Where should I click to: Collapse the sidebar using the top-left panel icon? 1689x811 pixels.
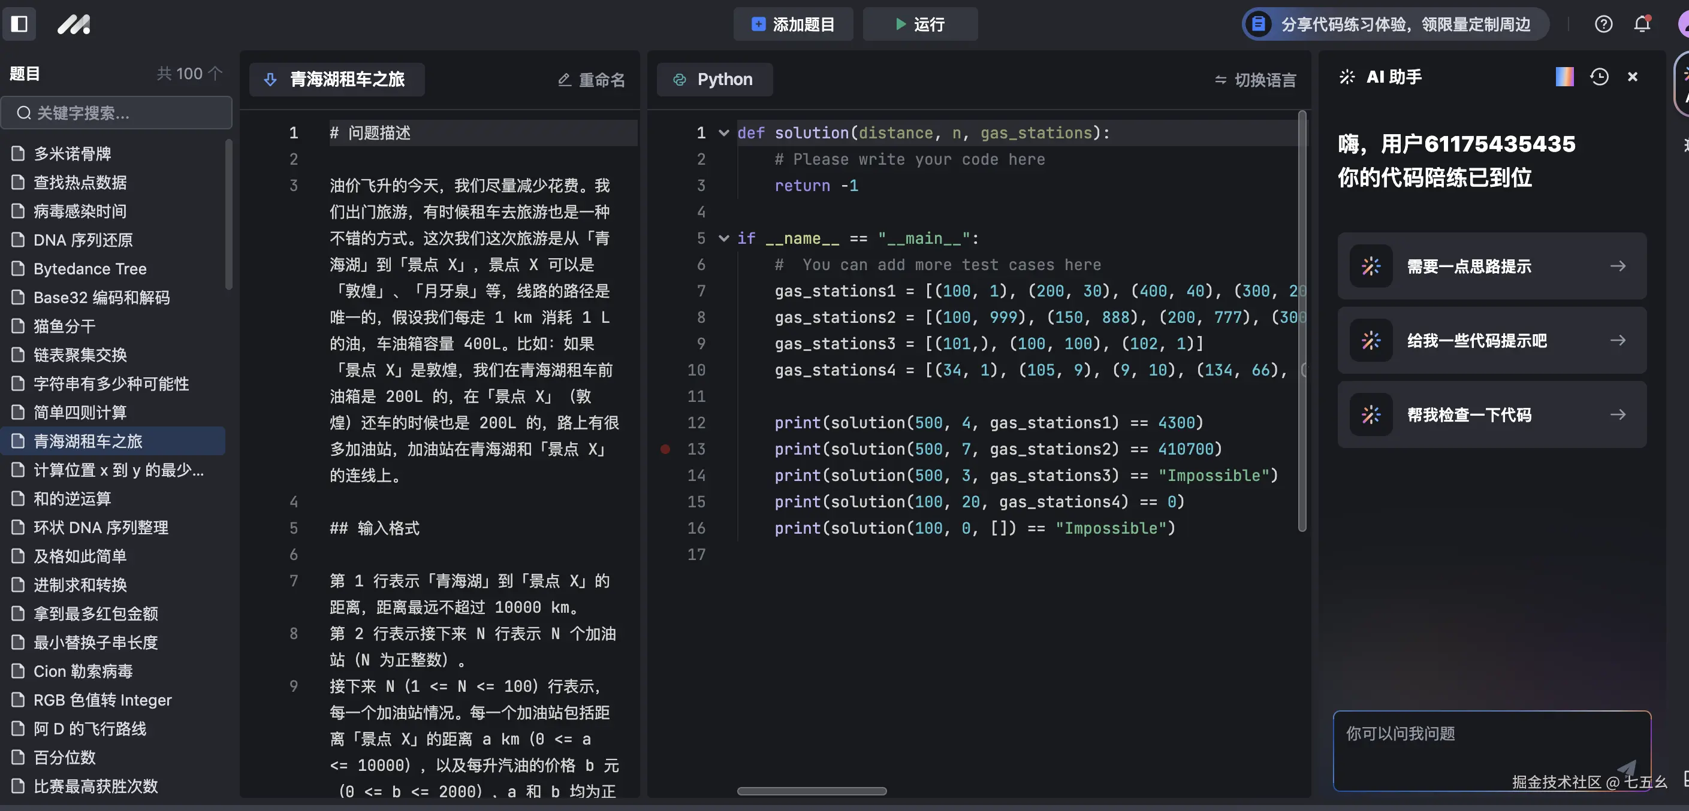click(19, 23)
